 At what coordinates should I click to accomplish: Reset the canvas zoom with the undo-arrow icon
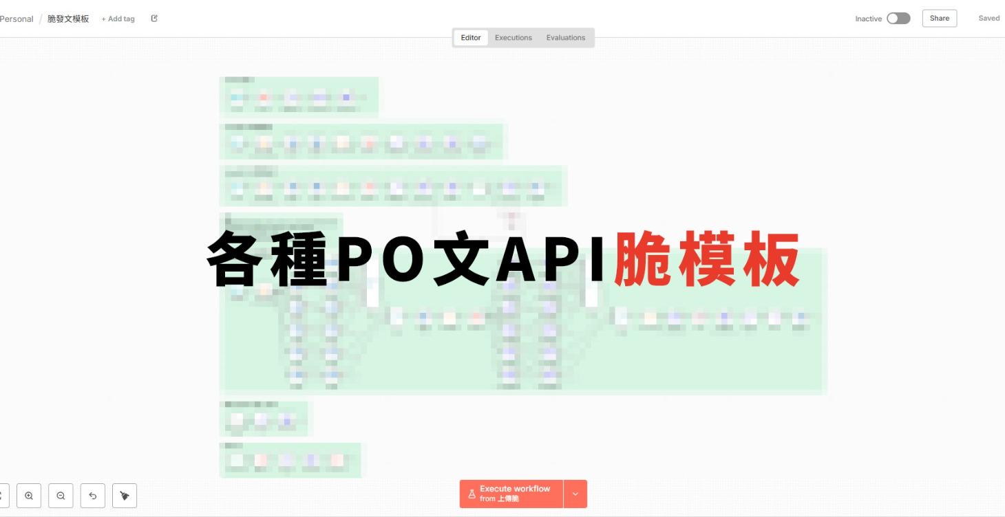(x=93, y=495)
